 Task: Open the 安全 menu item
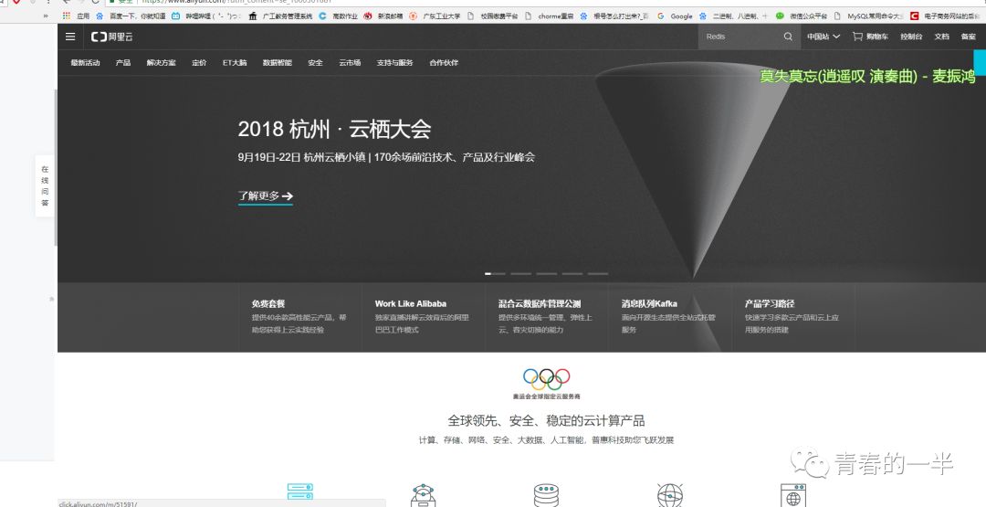[x=315, y=62]
